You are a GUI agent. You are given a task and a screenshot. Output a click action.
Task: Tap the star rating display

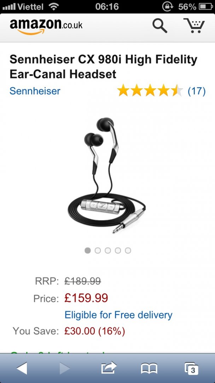point(150,90)
